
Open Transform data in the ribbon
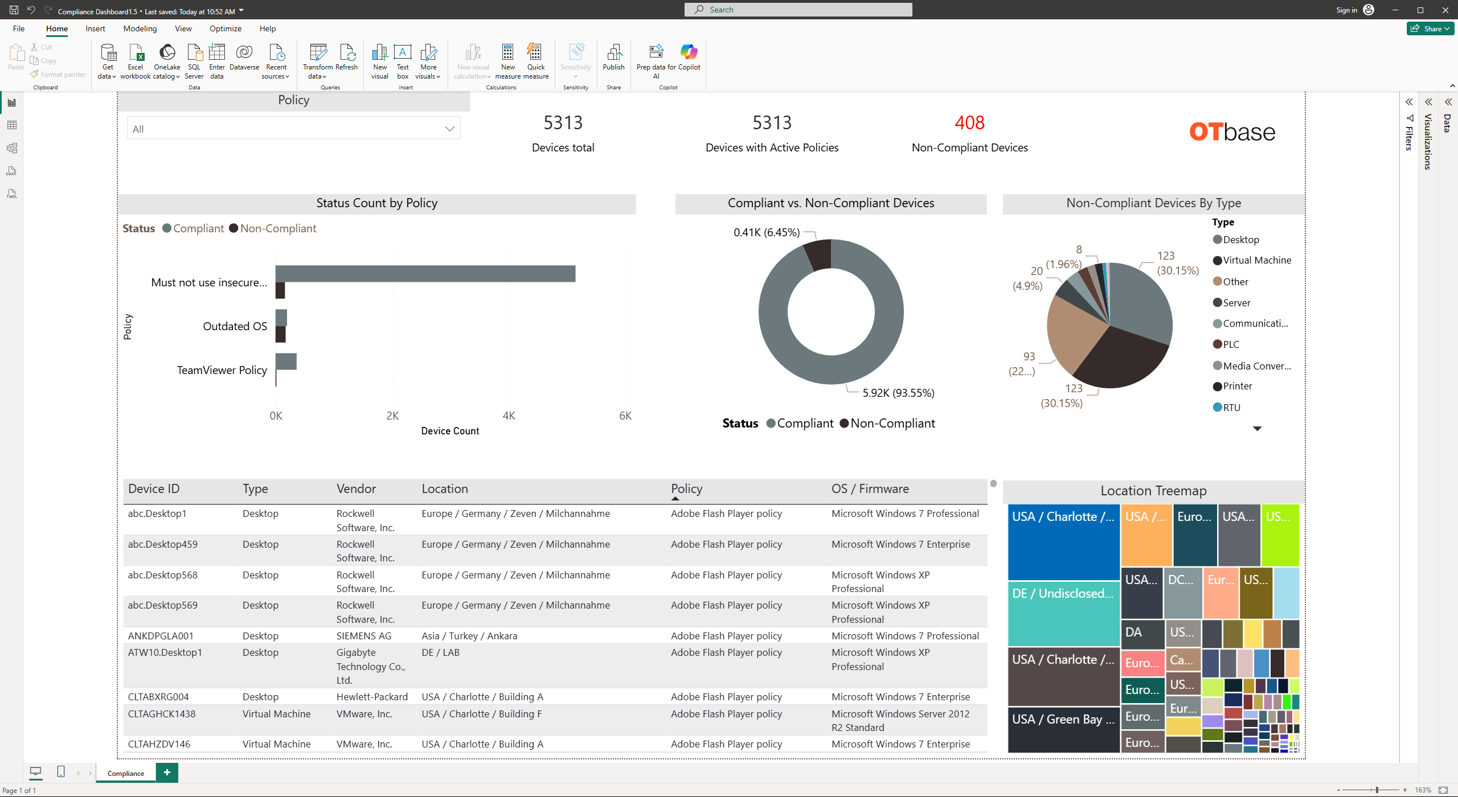(317, 53)
